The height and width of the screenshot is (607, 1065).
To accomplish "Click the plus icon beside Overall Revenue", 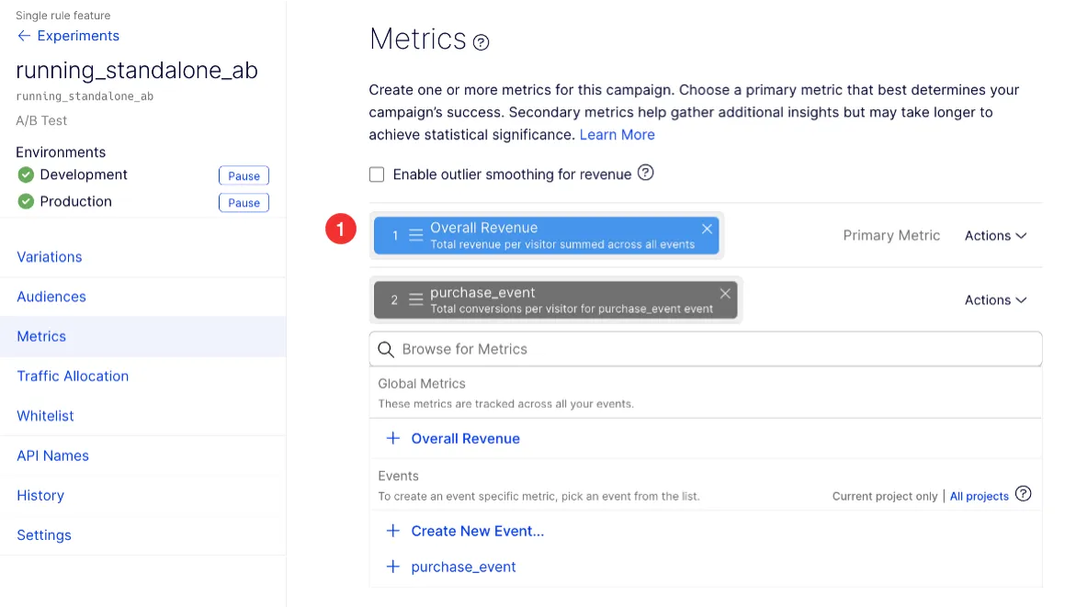I will 392,439.
